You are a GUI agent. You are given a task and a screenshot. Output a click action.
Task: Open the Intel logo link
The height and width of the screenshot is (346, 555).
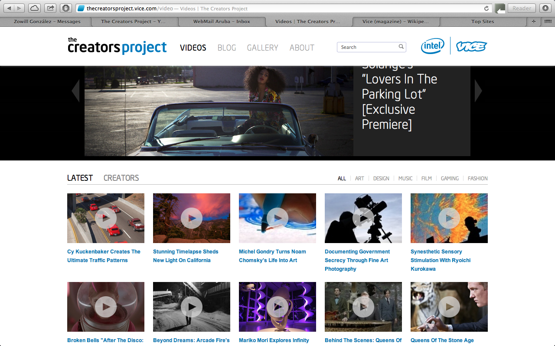[432, 46]
